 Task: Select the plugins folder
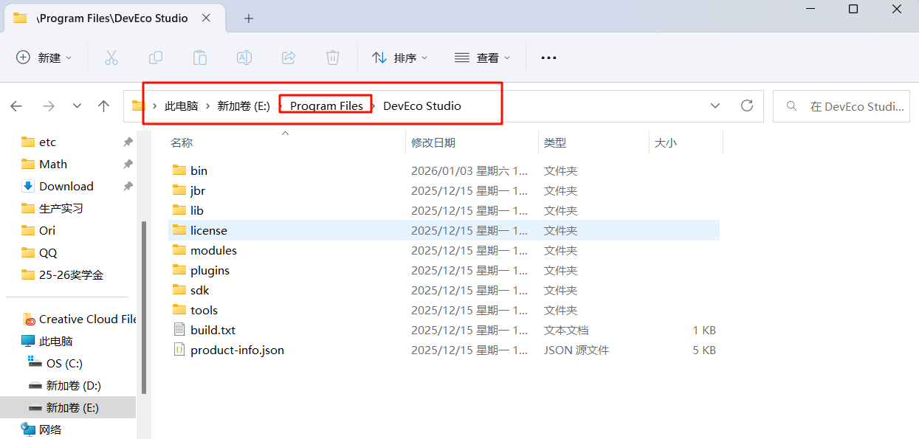point(210,271)
